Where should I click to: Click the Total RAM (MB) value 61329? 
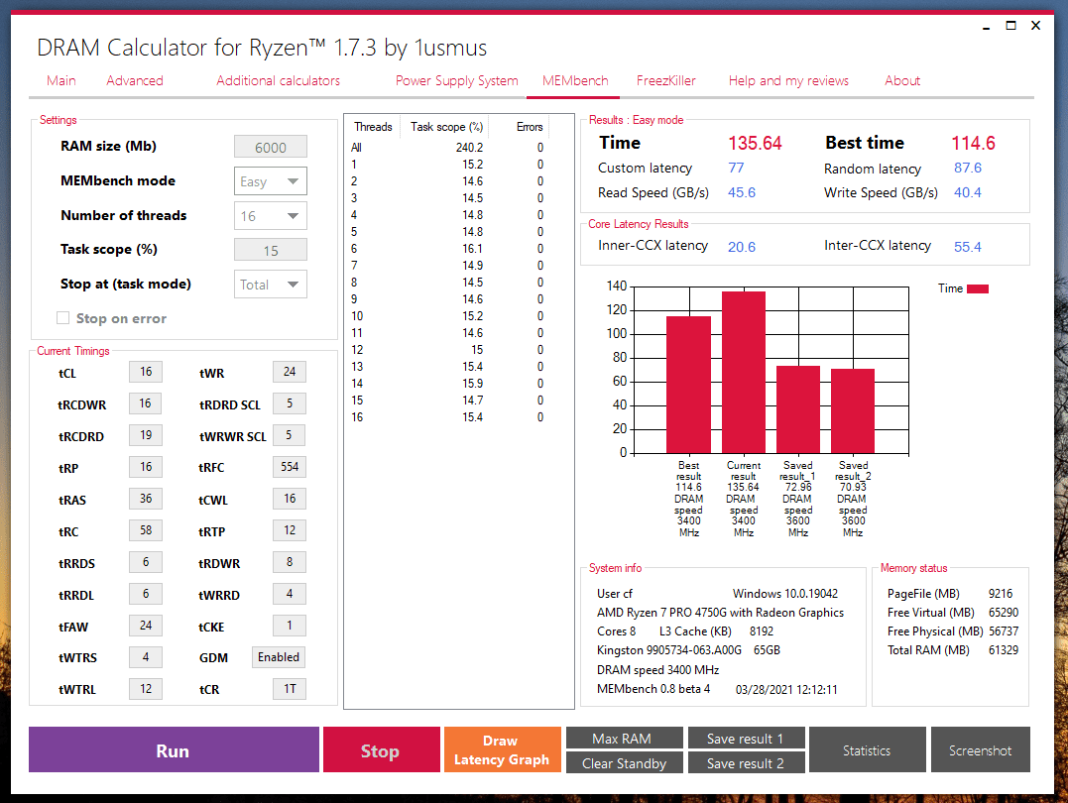[1004, 649]
